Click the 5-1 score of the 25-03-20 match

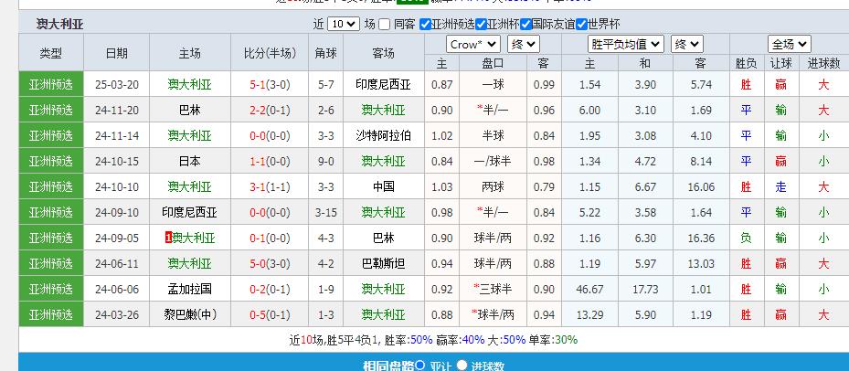point(259,84)
